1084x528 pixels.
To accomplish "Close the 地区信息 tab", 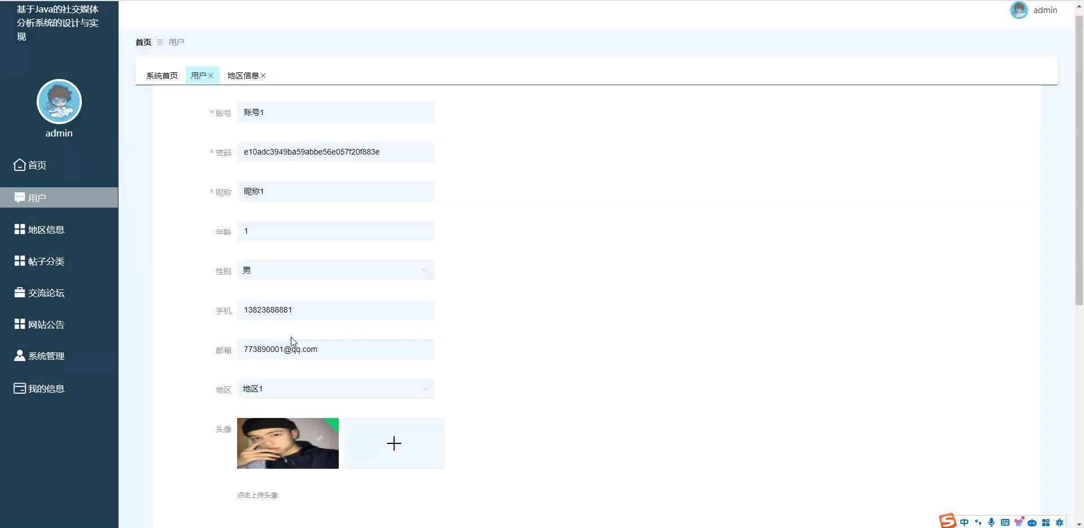I will click(263, 76).
